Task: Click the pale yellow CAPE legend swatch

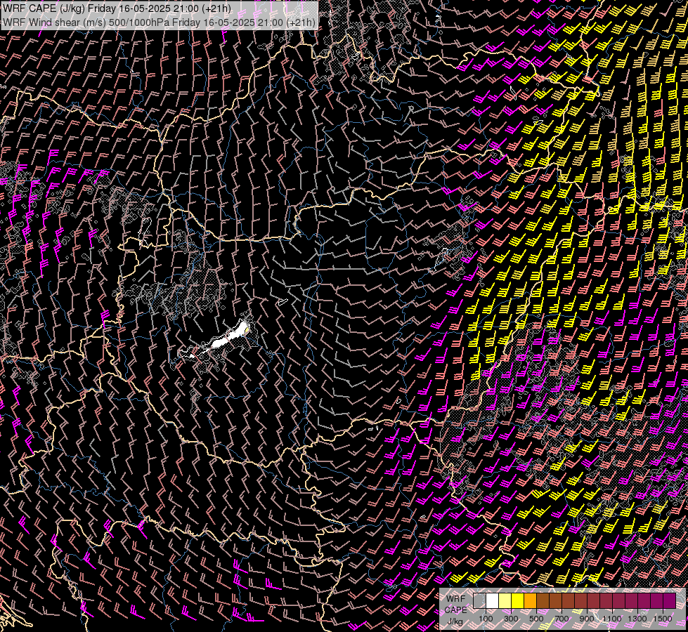Action: pyautogui.click(x=505, y=600)
